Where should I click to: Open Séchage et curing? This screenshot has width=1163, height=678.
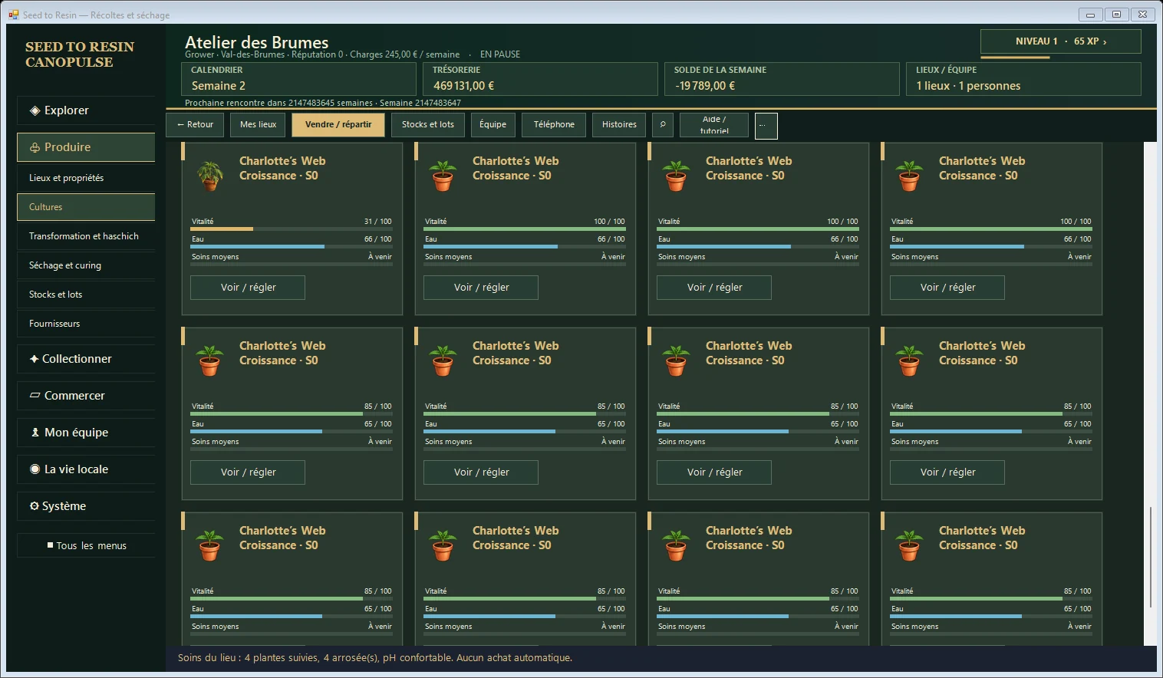tap(86, 265)
